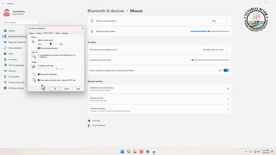This screenshot has width=276, height=155.
Task: Enable automatically move pointer to default button
Action: click(39, 55)
